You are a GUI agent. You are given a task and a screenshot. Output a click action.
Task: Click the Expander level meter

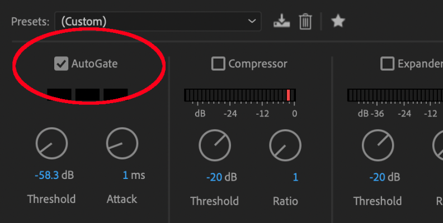(395, 95)
